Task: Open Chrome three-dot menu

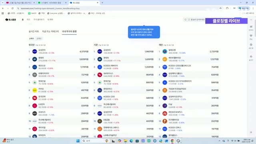Action: (x=253, y=8)
